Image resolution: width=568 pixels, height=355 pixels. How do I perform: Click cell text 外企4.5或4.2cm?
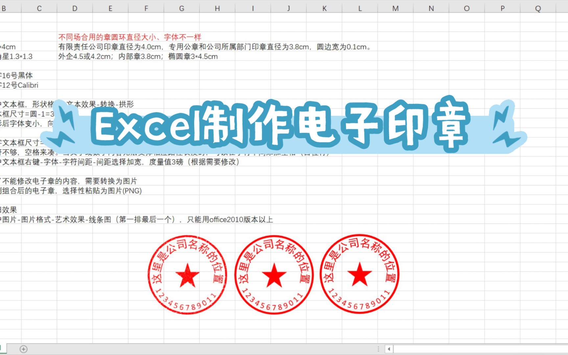85,57
